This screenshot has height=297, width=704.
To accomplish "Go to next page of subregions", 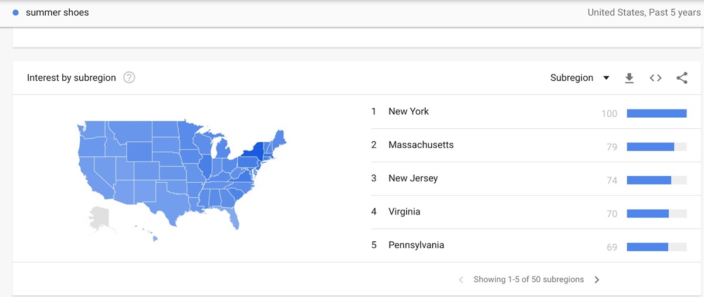I will 597,279.
